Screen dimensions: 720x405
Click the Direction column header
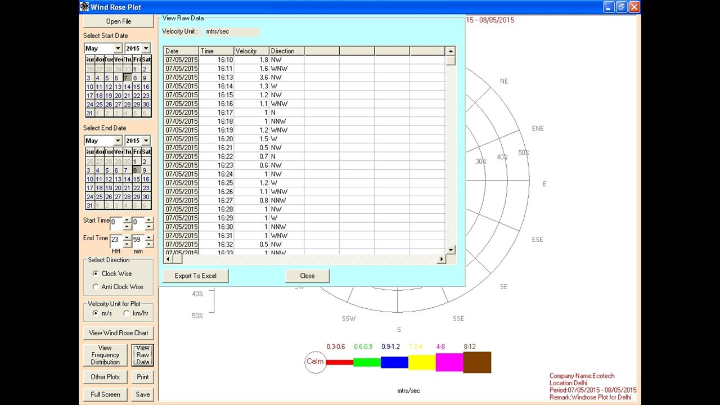(x=286, y=51)
